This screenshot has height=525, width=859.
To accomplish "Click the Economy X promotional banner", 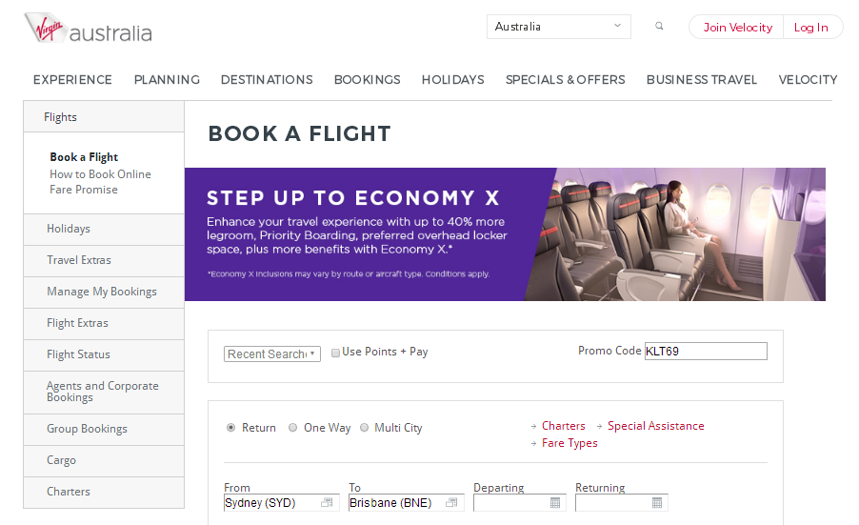I will click(x=505, y=234).
